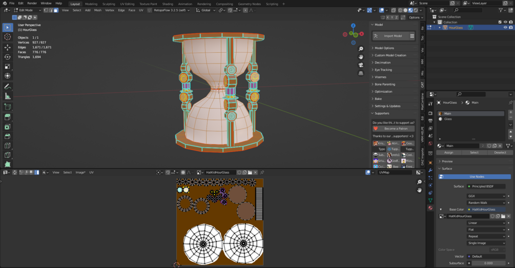Select the 3D Cursor tool
Image resolution: width=515 pixels, height=268 pixels.
tap(7, 37)
